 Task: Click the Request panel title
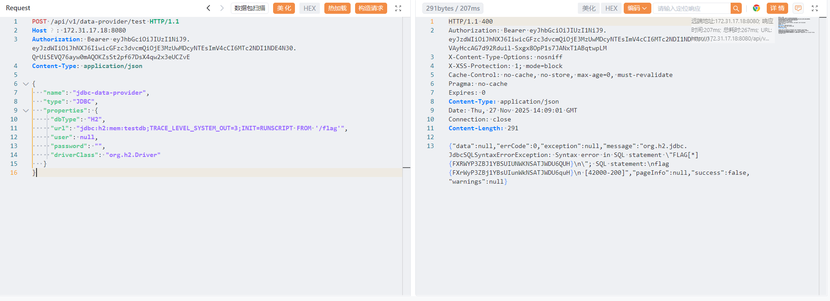[x=18, y=8]
